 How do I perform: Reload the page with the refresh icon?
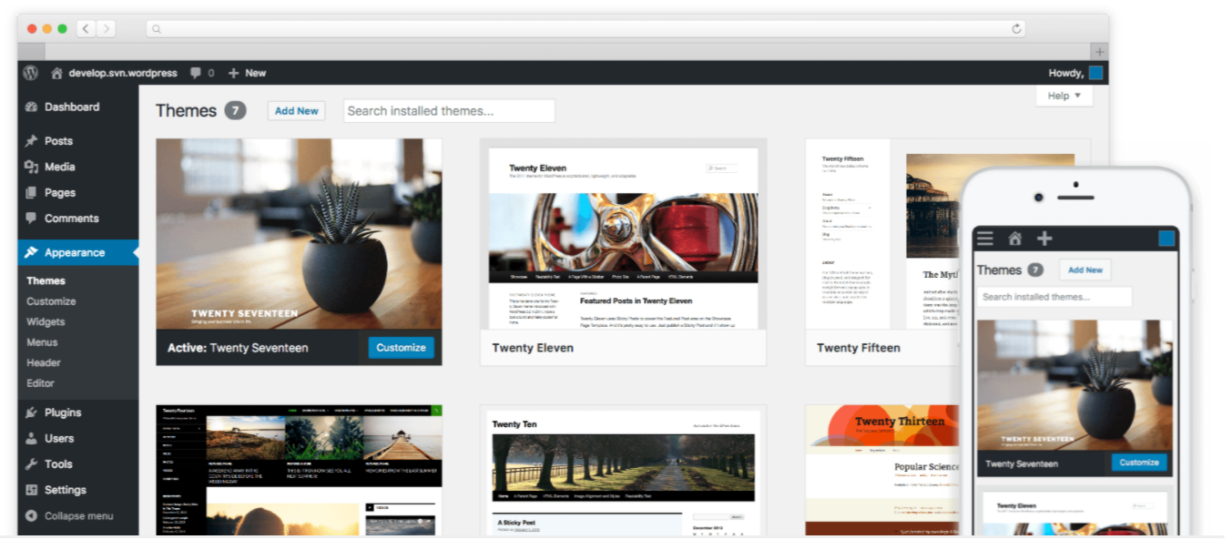tap(1017, 29)
